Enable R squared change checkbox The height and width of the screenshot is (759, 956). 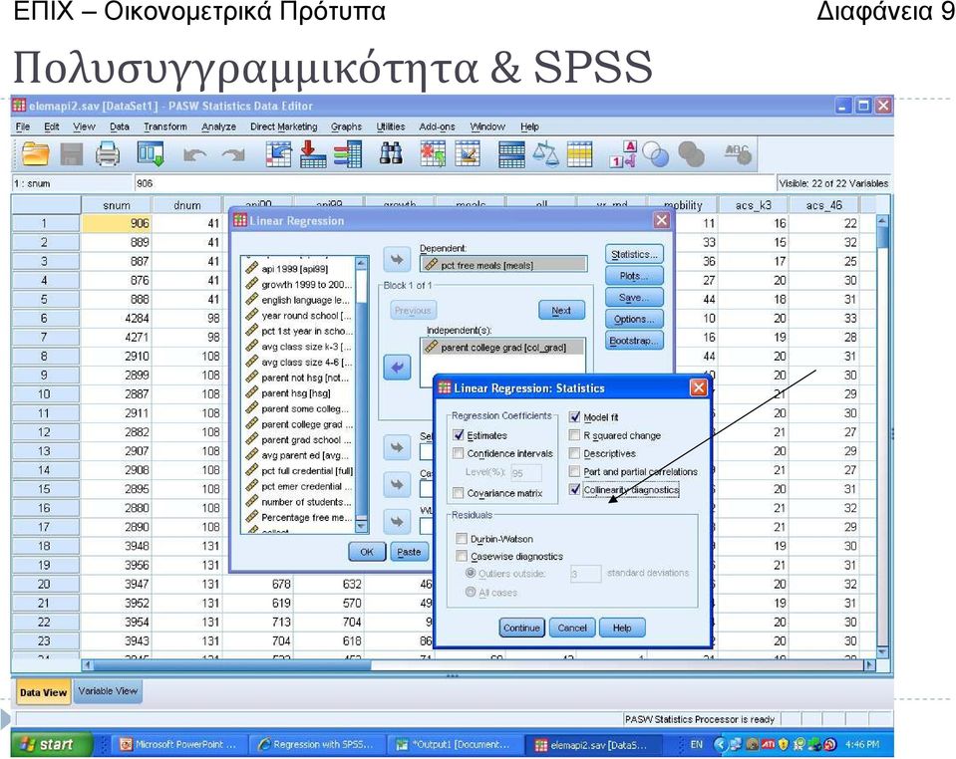pos(574,435)
